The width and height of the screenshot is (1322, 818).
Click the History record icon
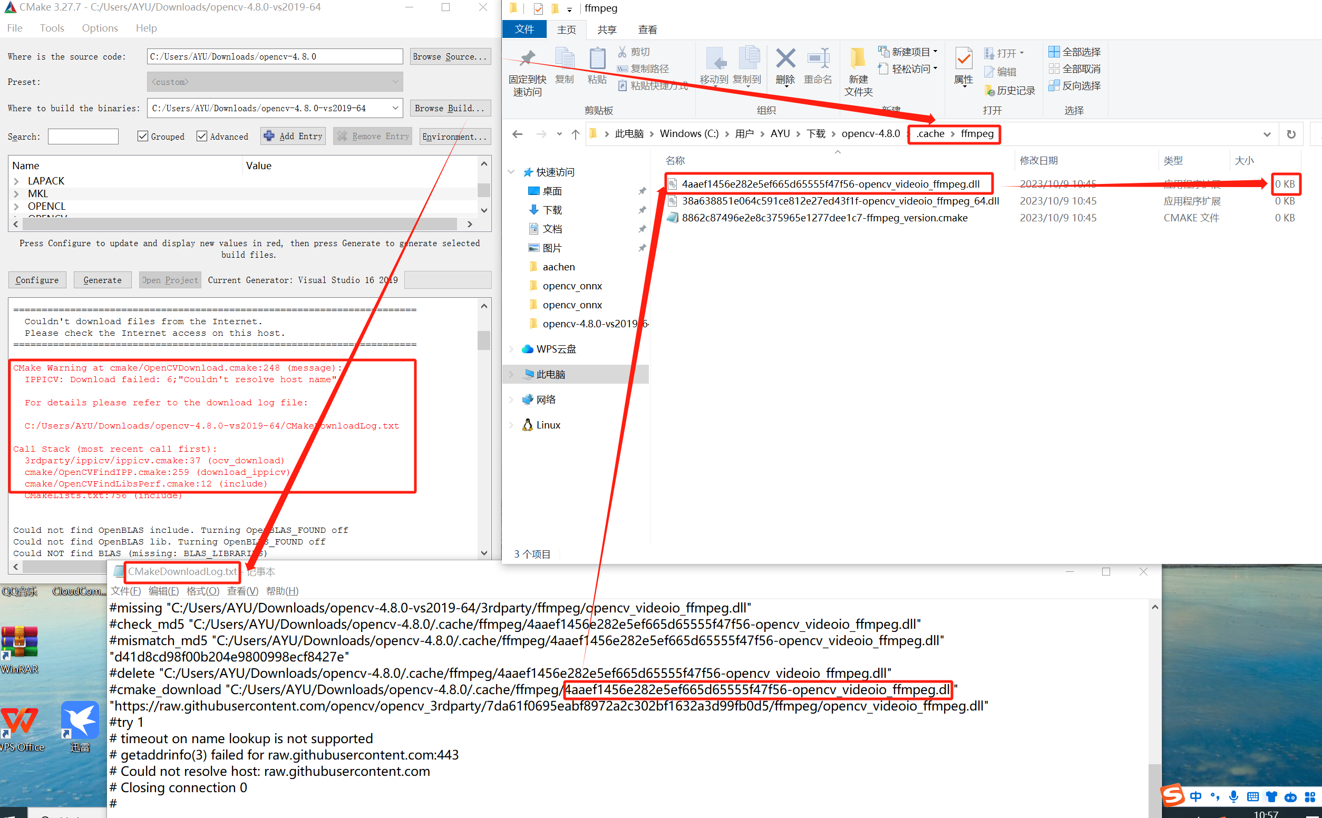[989, 91]
